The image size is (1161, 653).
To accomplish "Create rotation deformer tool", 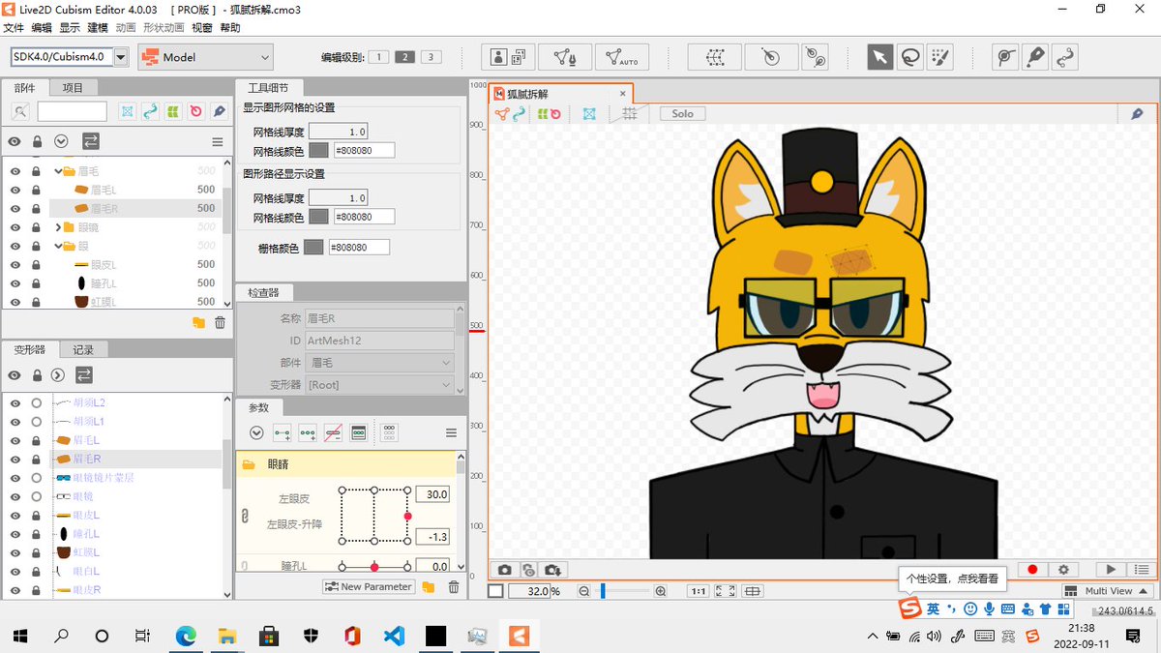I will 771,57.
